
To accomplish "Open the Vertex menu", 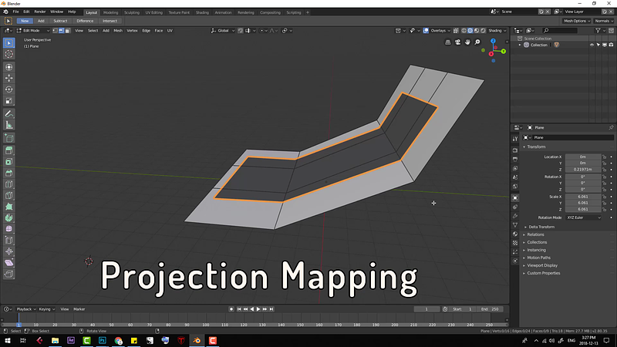I will (x=132, y=31).
